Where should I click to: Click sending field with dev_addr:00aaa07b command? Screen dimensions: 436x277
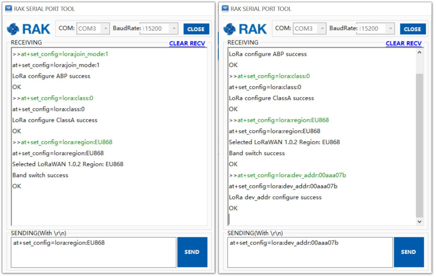(x=310, y=252)
